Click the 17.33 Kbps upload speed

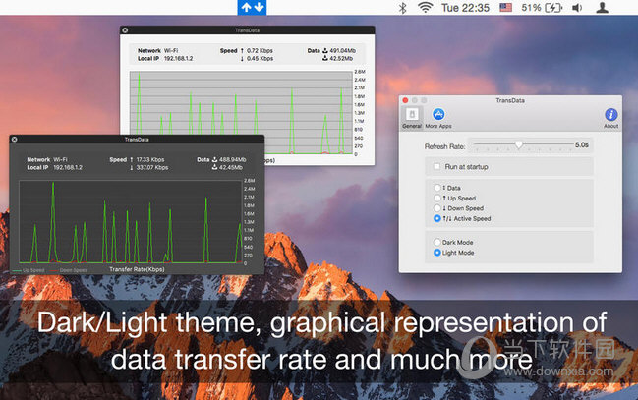pos(150,159)
